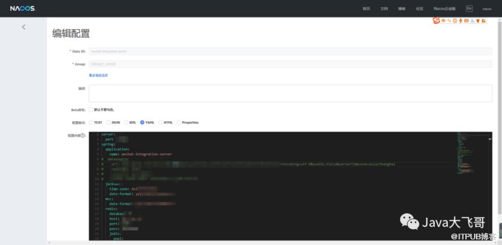This screenshot has height=245, width=502.
Task: Select the TEXT format radio button
Action: point(91,122)
